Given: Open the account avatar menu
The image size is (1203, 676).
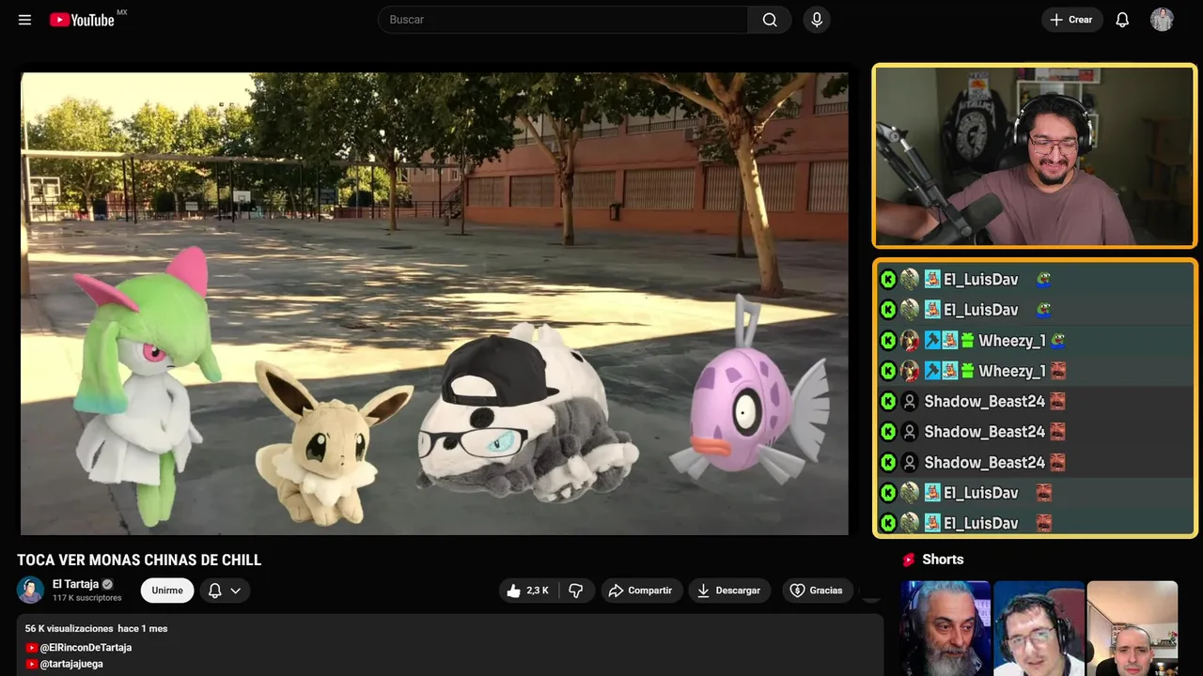Looking at the screenshot, I should (1162, 20).
